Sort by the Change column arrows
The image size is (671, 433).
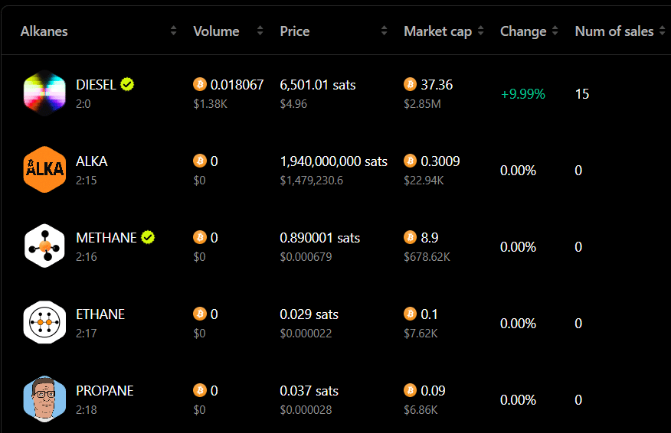555,31
